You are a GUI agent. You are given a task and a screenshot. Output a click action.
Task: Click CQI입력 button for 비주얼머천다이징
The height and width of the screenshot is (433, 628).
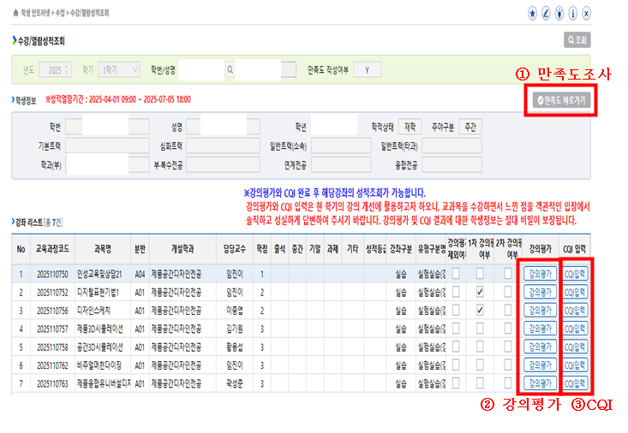coord(573,365)
